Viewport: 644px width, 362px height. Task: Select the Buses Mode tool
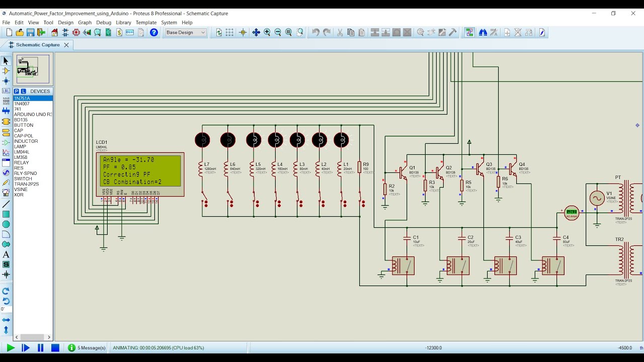[6, 111]
